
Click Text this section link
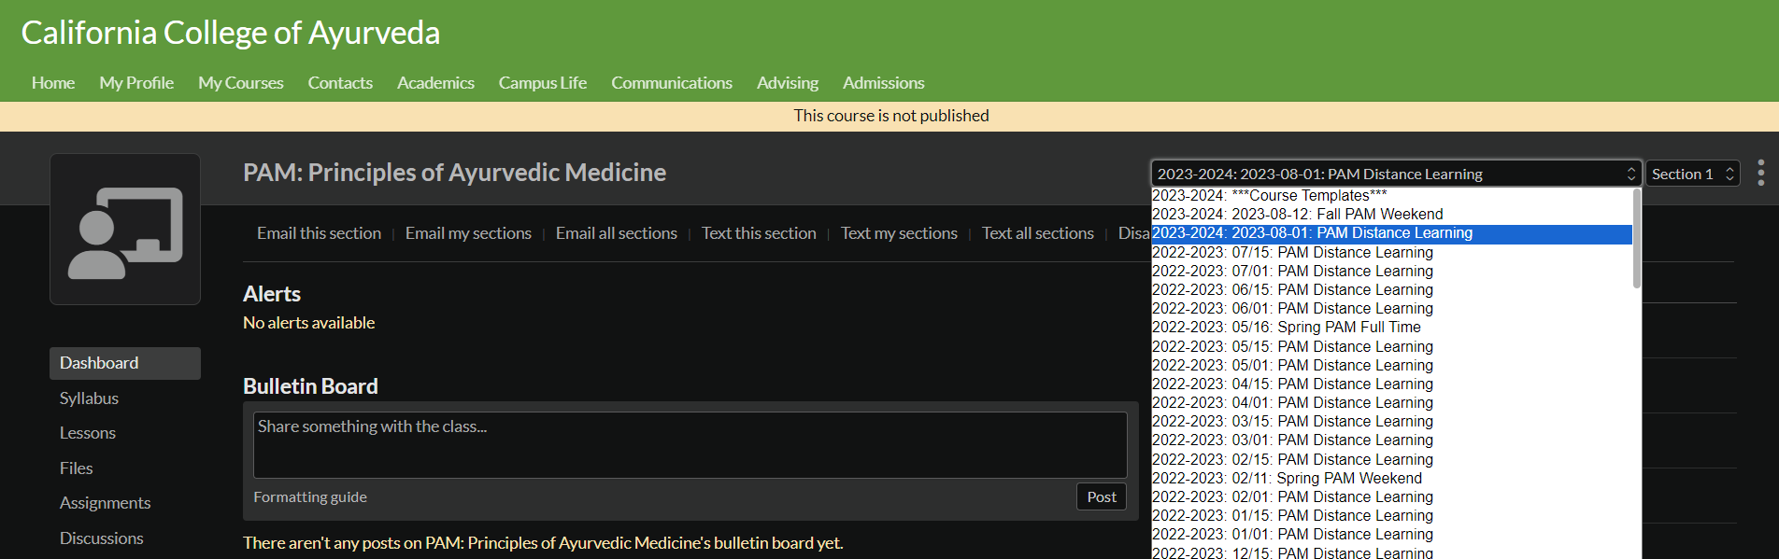pyautogui.click(x=759, y=233)
